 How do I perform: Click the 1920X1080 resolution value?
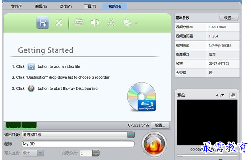(223, 27)
